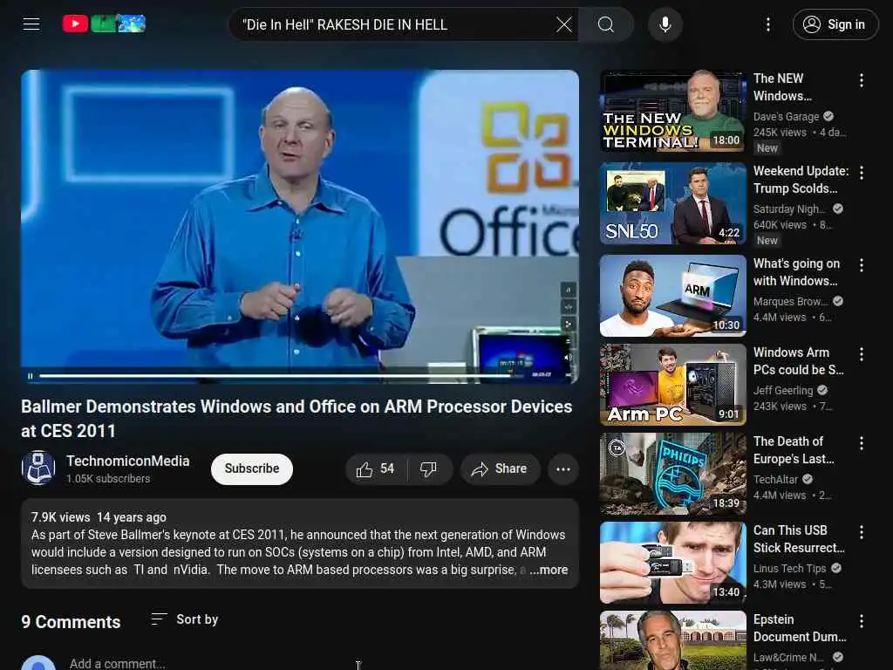Dislike the video with thumbs down
Image resolution: width=893 pixels, height=670 pixels.
click(x=428, y=468)
